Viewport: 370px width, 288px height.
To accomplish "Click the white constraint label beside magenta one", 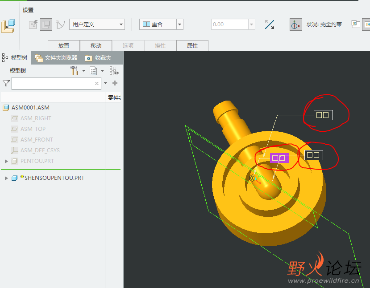I will click(314, 155).
